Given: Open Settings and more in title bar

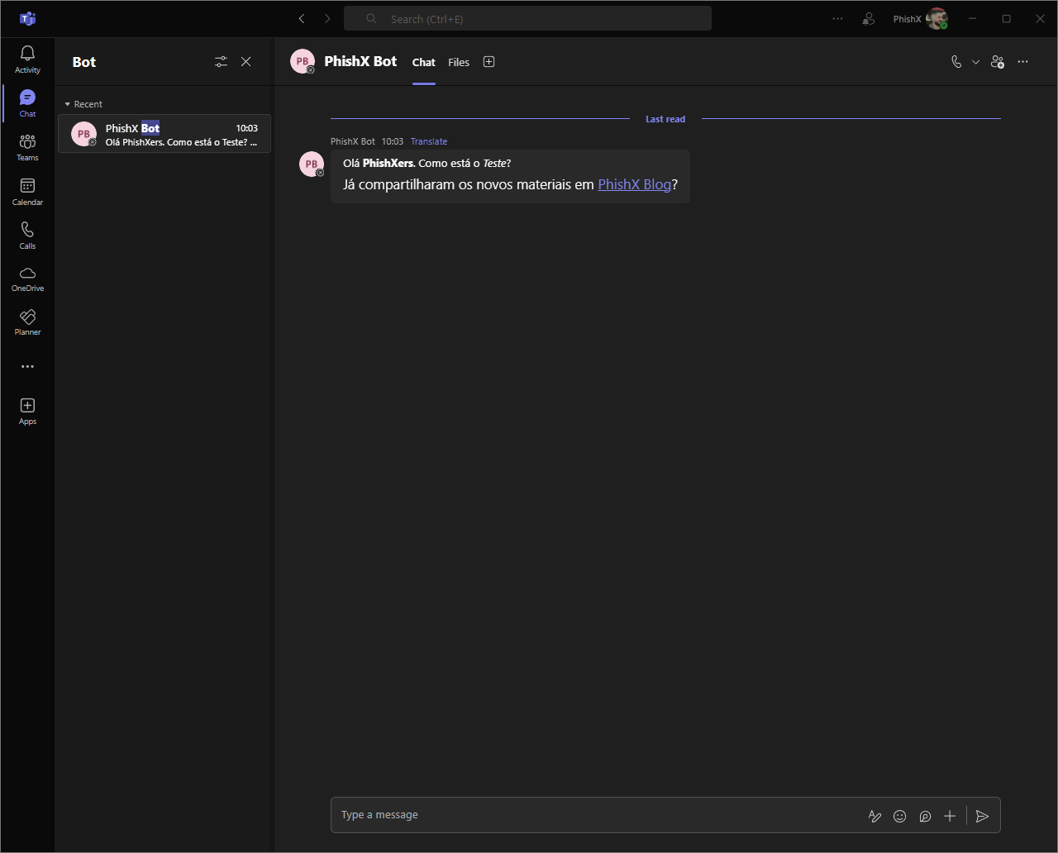Looking at the screenshot, I should pos(838,18).
